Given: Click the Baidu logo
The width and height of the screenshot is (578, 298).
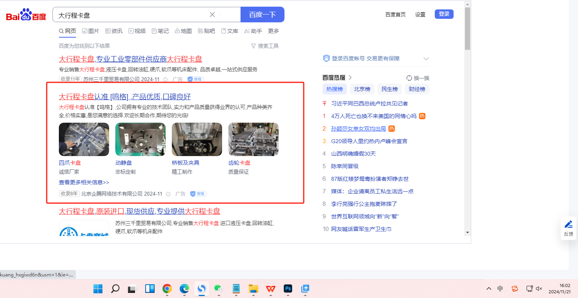Looking at the screenshot, I should click(26, 15).
